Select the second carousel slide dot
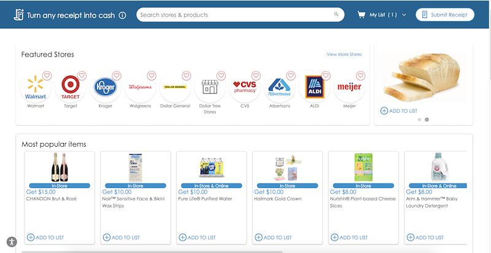491x253 pixels. (427, 120)
